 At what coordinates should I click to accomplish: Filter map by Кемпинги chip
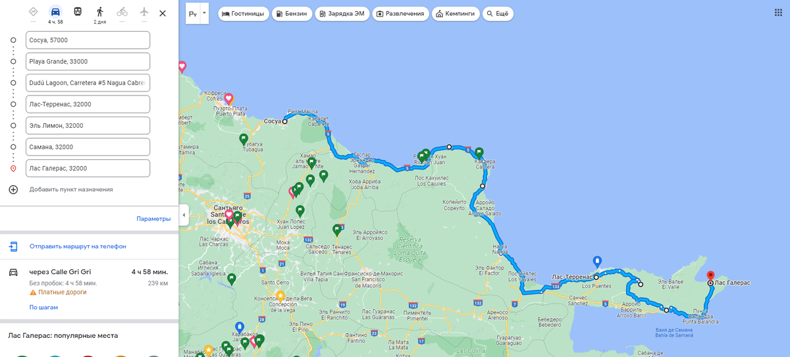click(x=456, y=14)
